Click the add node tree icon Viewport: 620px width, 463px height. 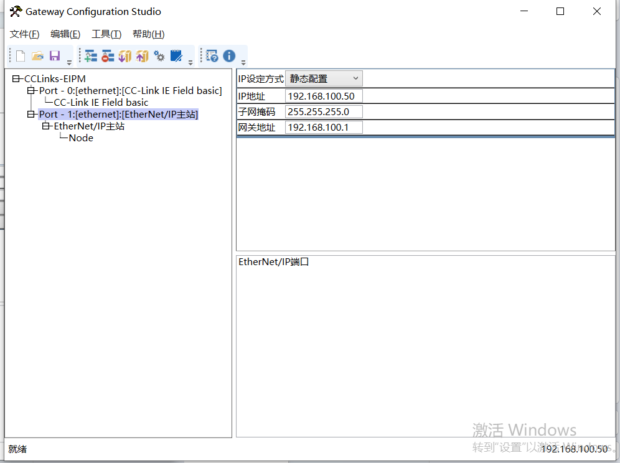90,56
